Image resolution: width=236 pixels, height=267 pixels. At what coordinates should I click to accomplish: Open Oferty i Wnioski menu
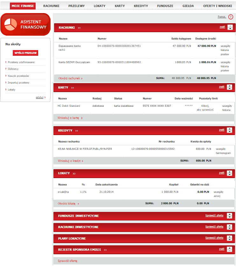coord(218,6)
